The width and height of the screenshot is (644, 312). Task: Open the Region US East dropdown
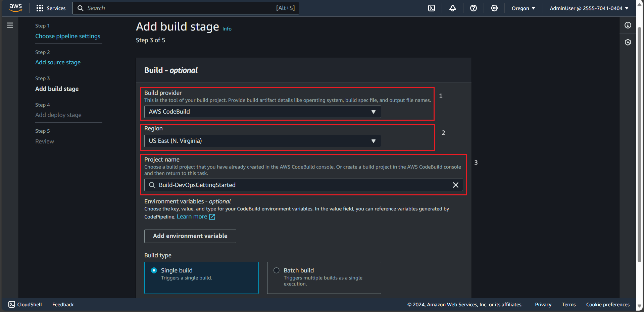[263, 141]
